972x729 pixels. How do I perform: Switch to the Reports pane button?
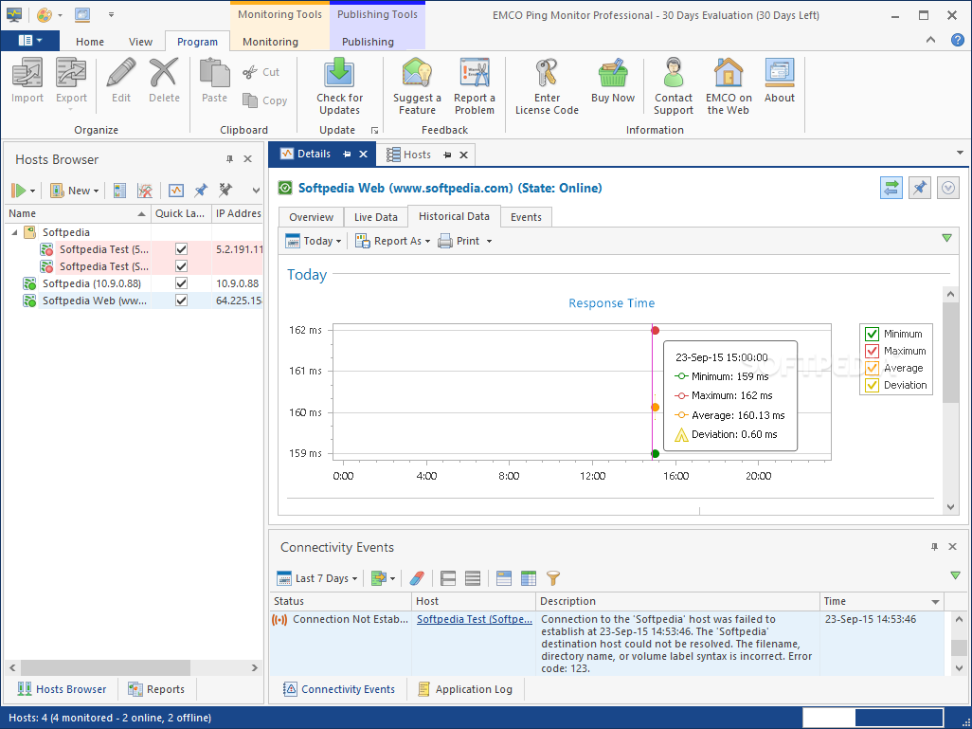tap(157, 688)
